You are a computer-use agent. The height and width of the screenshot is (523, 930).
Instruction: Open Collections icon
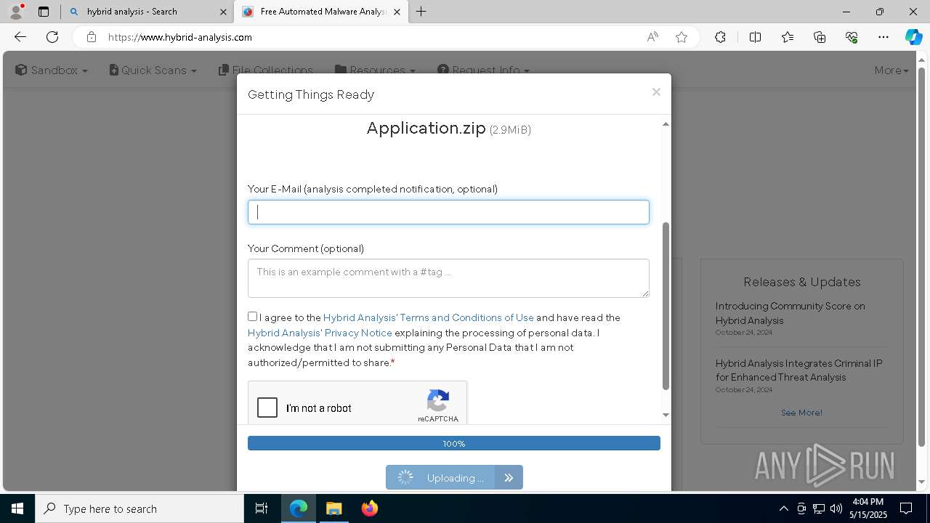pyautogui.click(x=820, y=37)
